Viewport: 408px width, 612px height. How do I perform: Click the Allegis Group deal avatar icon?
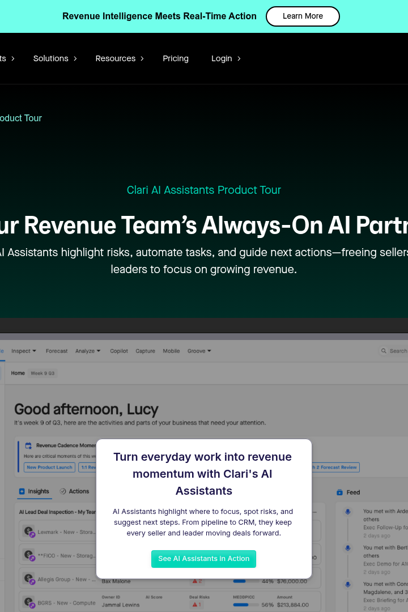pyautogui.click(x=29, y=579)
